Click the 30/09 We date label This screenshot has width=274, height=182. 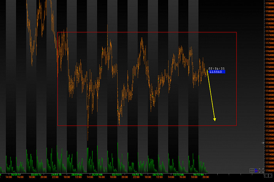97,175
